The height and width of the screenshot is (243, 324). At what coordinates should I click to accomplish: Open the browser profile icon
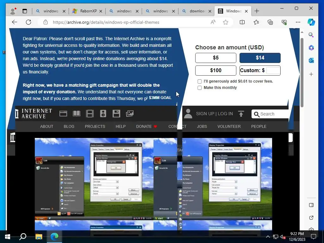pos(13,11)
